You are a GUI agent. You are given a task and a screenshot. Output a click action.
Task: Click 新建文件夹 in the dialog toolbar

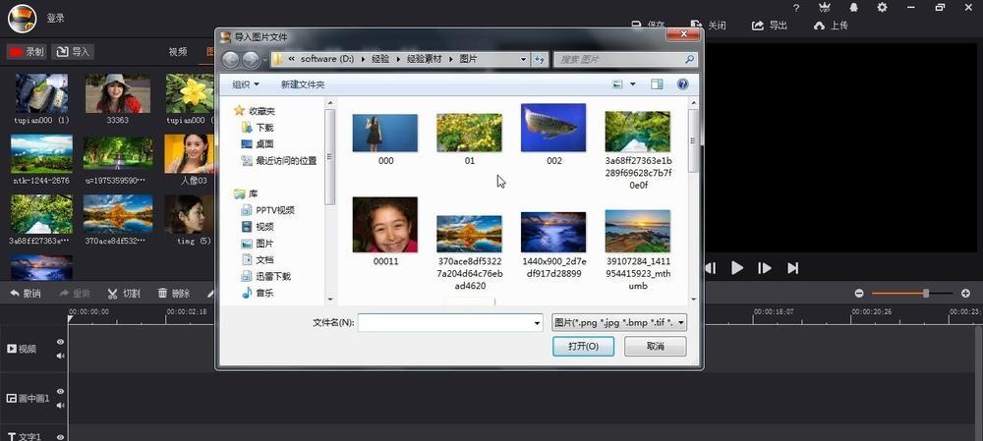pyautogui.click(x=303, y=84)
